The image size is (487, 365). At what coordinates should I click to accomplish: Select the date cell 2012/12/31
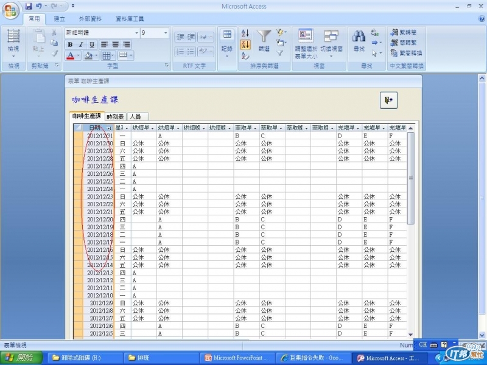(99, 136)
